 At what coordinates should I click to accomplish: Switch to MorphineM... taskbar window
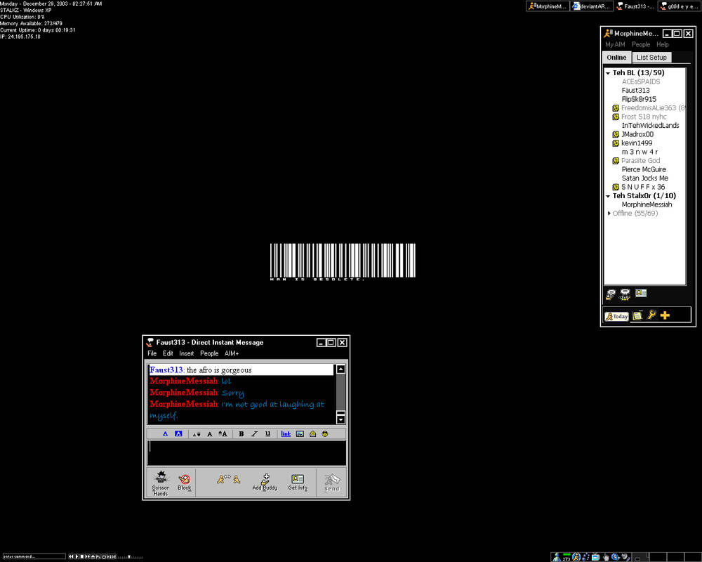547,6
